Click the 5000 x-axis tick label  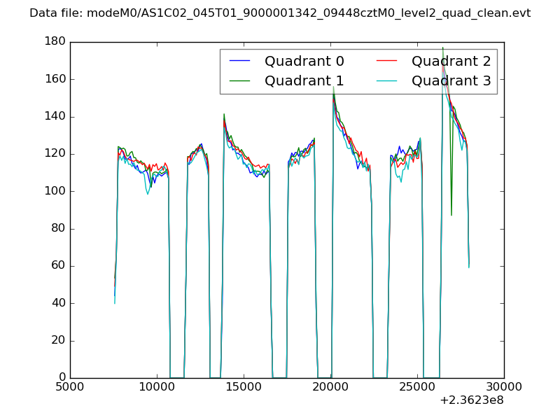[x=70, y=386]
